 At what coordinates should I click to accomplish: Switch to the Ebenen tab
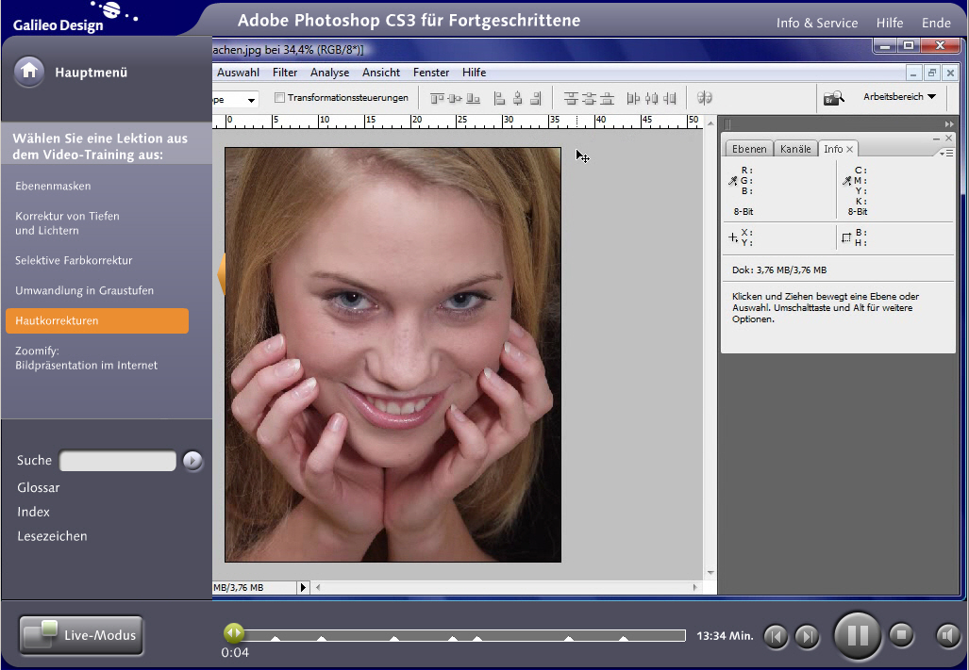(749, 149)
